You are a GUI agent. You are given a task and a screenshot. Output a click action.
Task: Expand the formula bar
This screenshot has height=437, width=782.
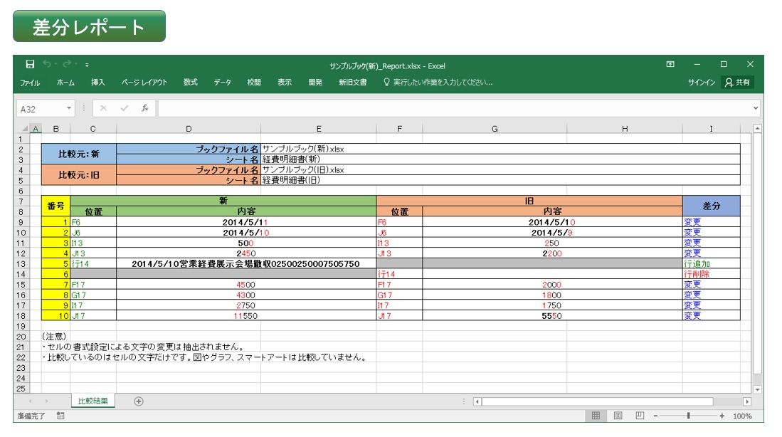pos(755,109)
